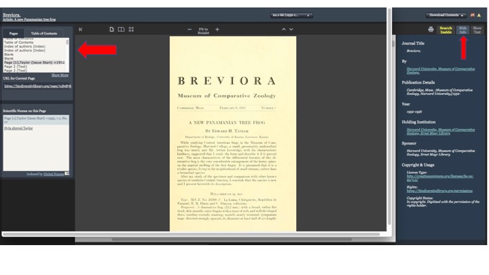Zoom in with the plus icon
489x275 pixels.
(217, 29)
